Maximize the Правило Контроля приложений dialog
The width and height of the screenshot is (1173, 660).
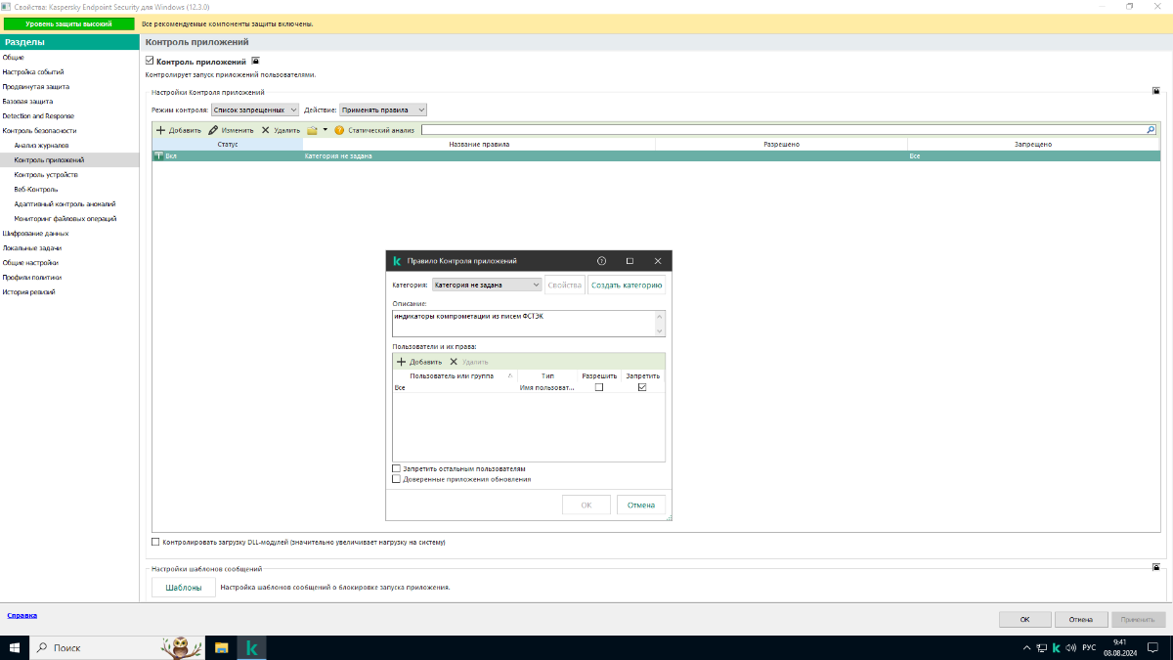tap(630, 261)
